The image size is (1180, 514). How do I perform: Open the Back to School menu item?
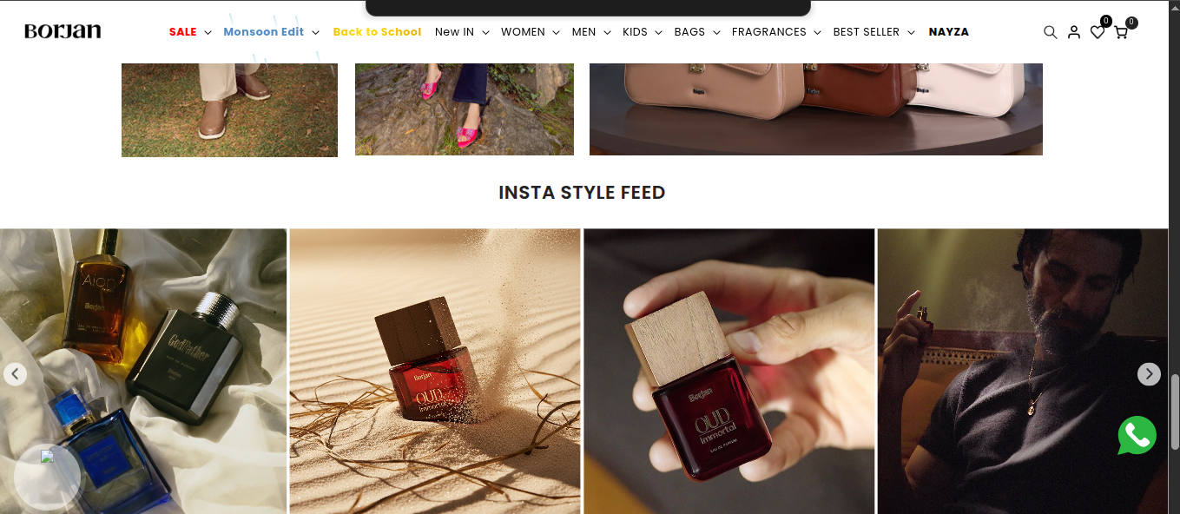coord(377,32)
